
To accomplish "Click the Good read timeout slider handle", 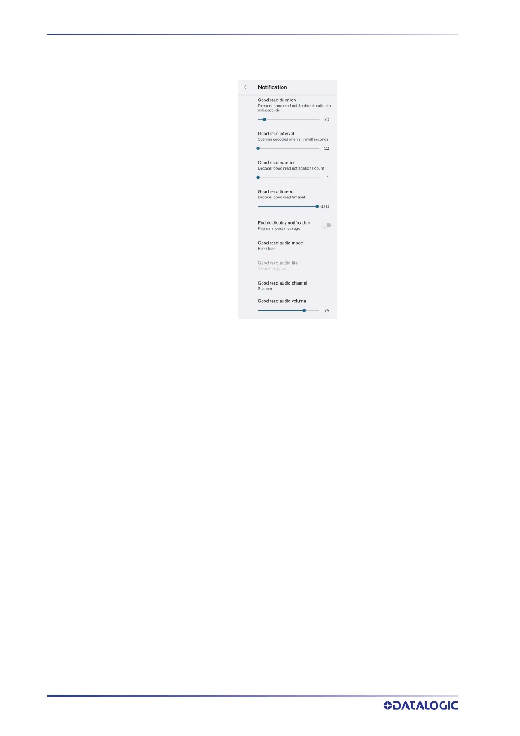I will point(317,206).
